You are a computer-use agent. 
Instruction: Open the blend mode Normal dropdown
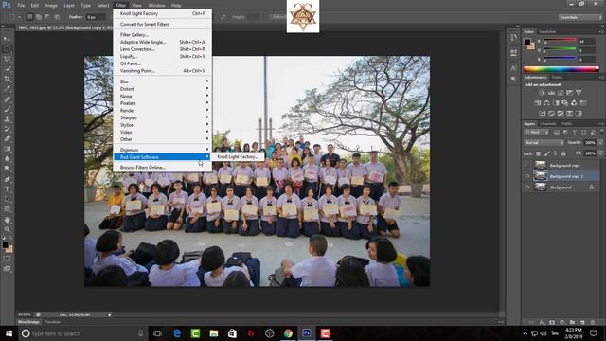point(544,143)
